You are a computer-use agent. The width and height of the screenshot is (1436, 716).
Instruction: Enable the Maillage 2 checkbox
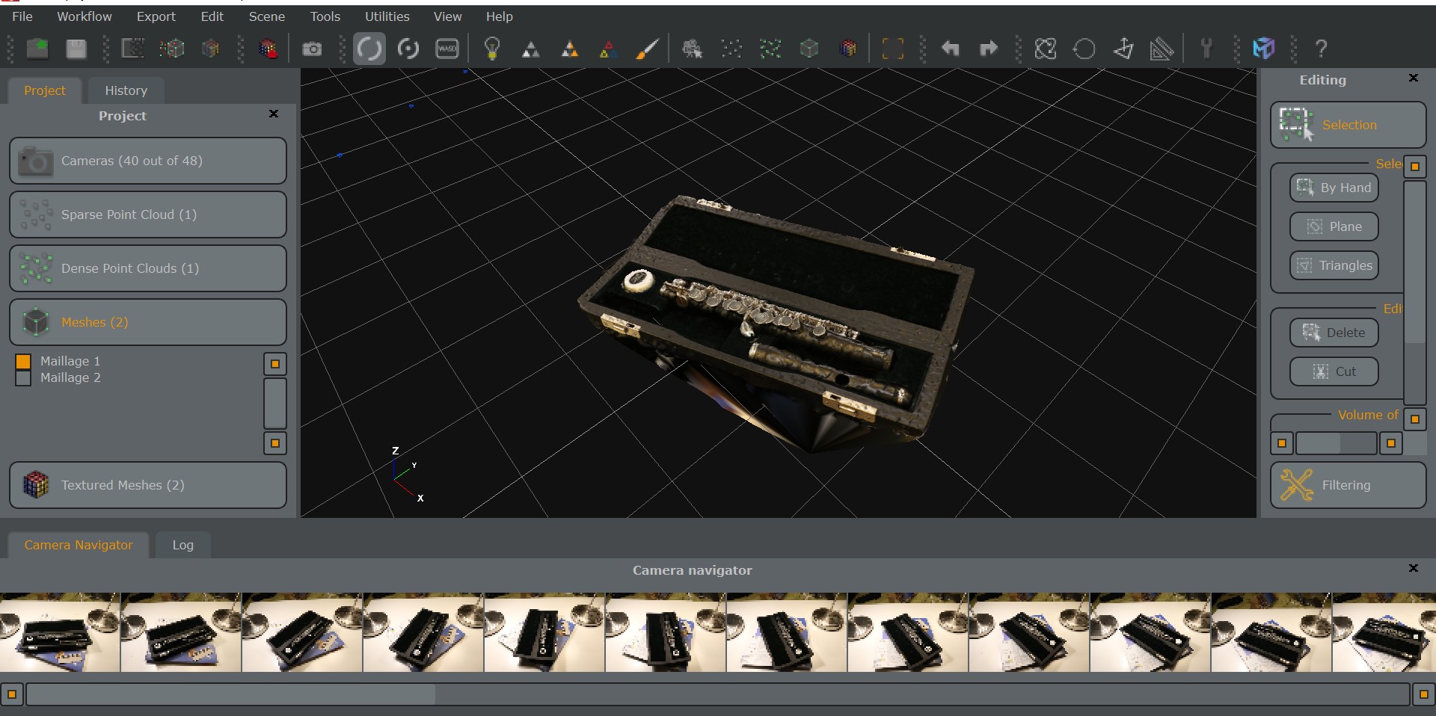[x=23, y=378]
